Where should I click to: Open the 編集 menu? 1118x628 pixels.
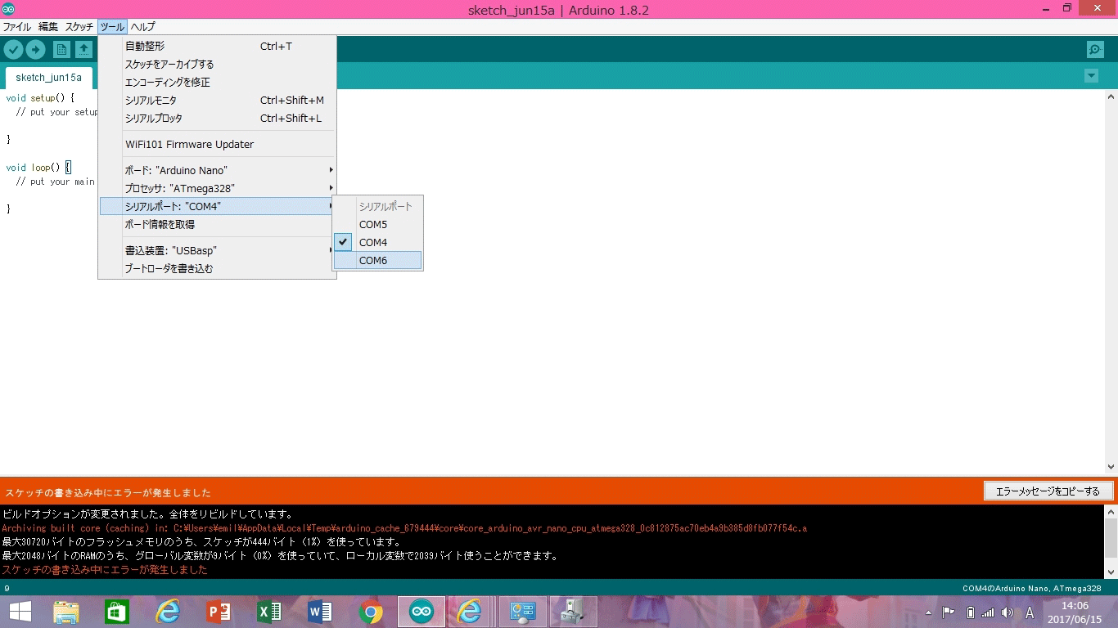(48, 27)
